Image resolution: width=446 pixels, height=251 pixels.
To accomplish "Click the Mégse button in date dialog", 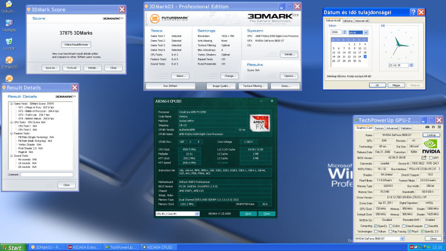I will point(396,85).
